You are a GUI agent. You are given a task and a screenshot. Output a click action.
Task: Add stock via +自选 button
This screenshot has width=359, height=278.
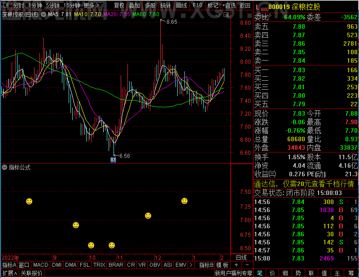(229, 5)
